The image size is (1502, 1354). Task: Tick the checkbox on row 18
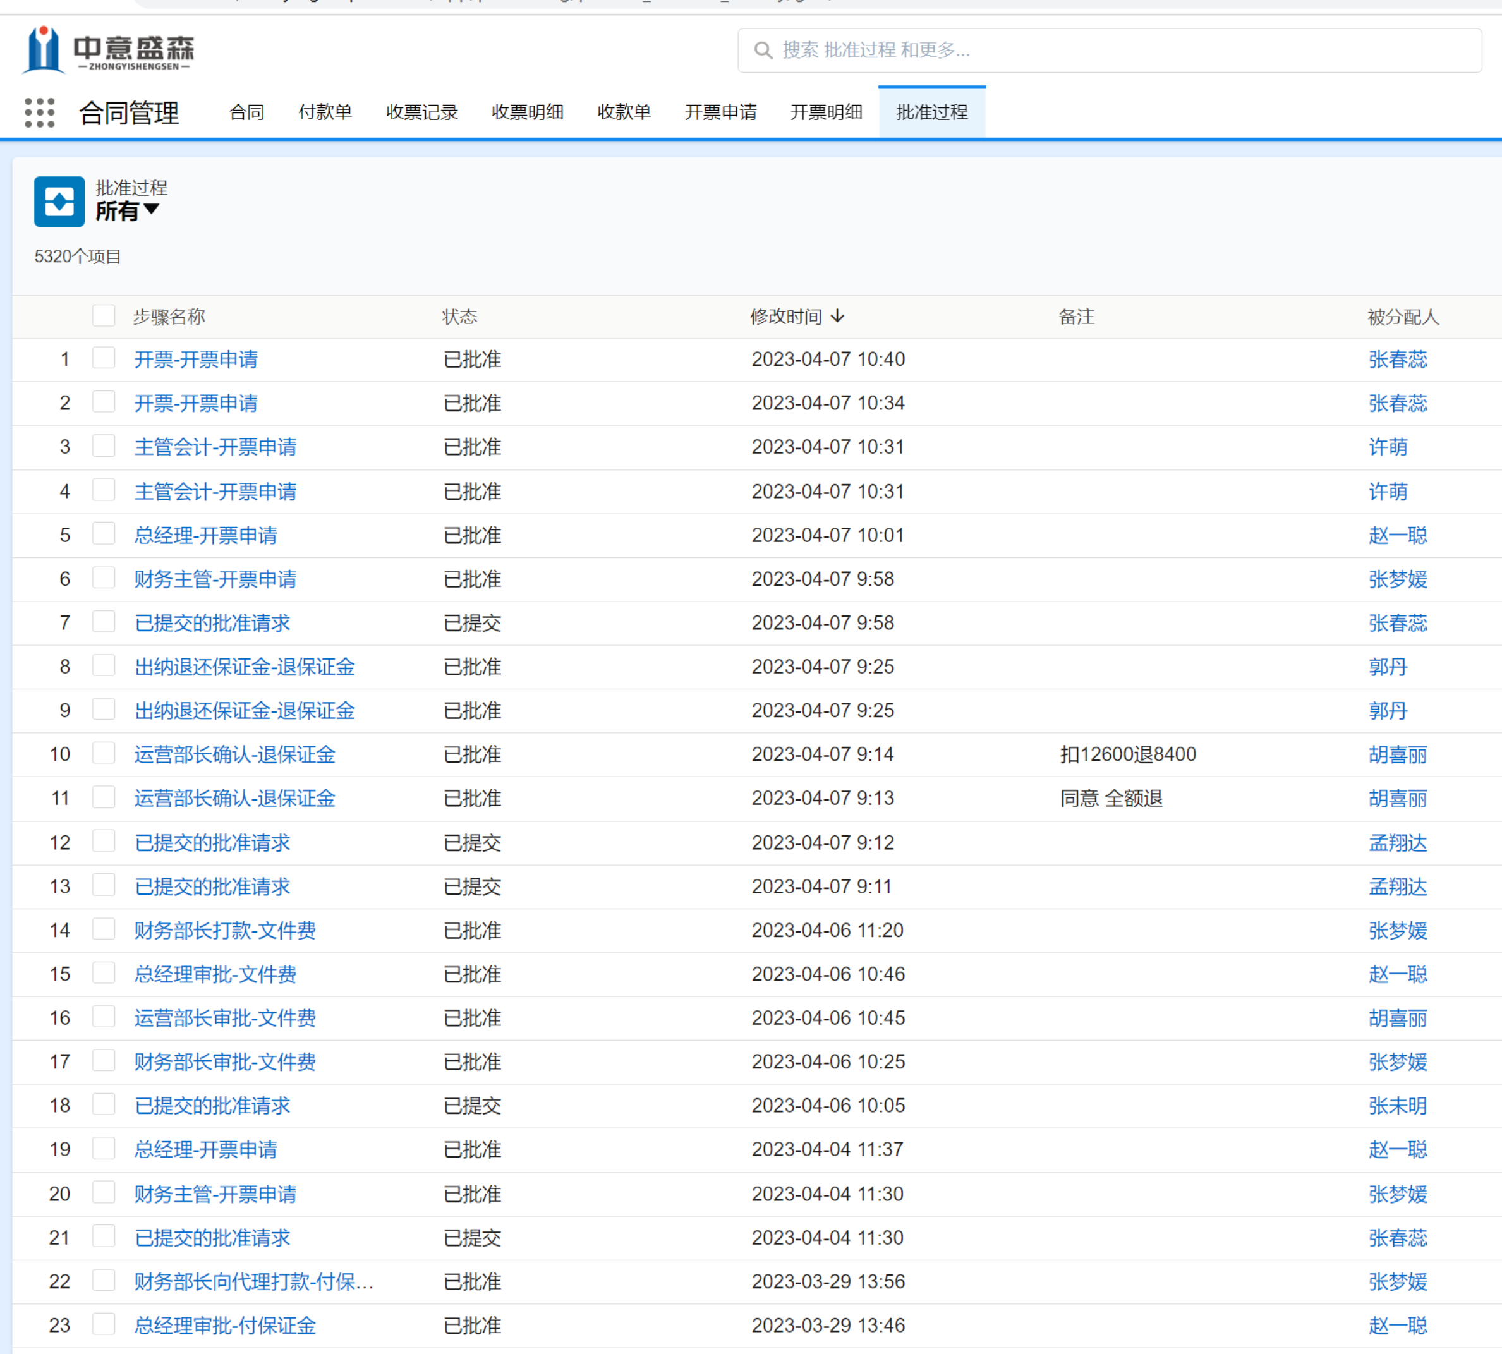click(104, 1105)
